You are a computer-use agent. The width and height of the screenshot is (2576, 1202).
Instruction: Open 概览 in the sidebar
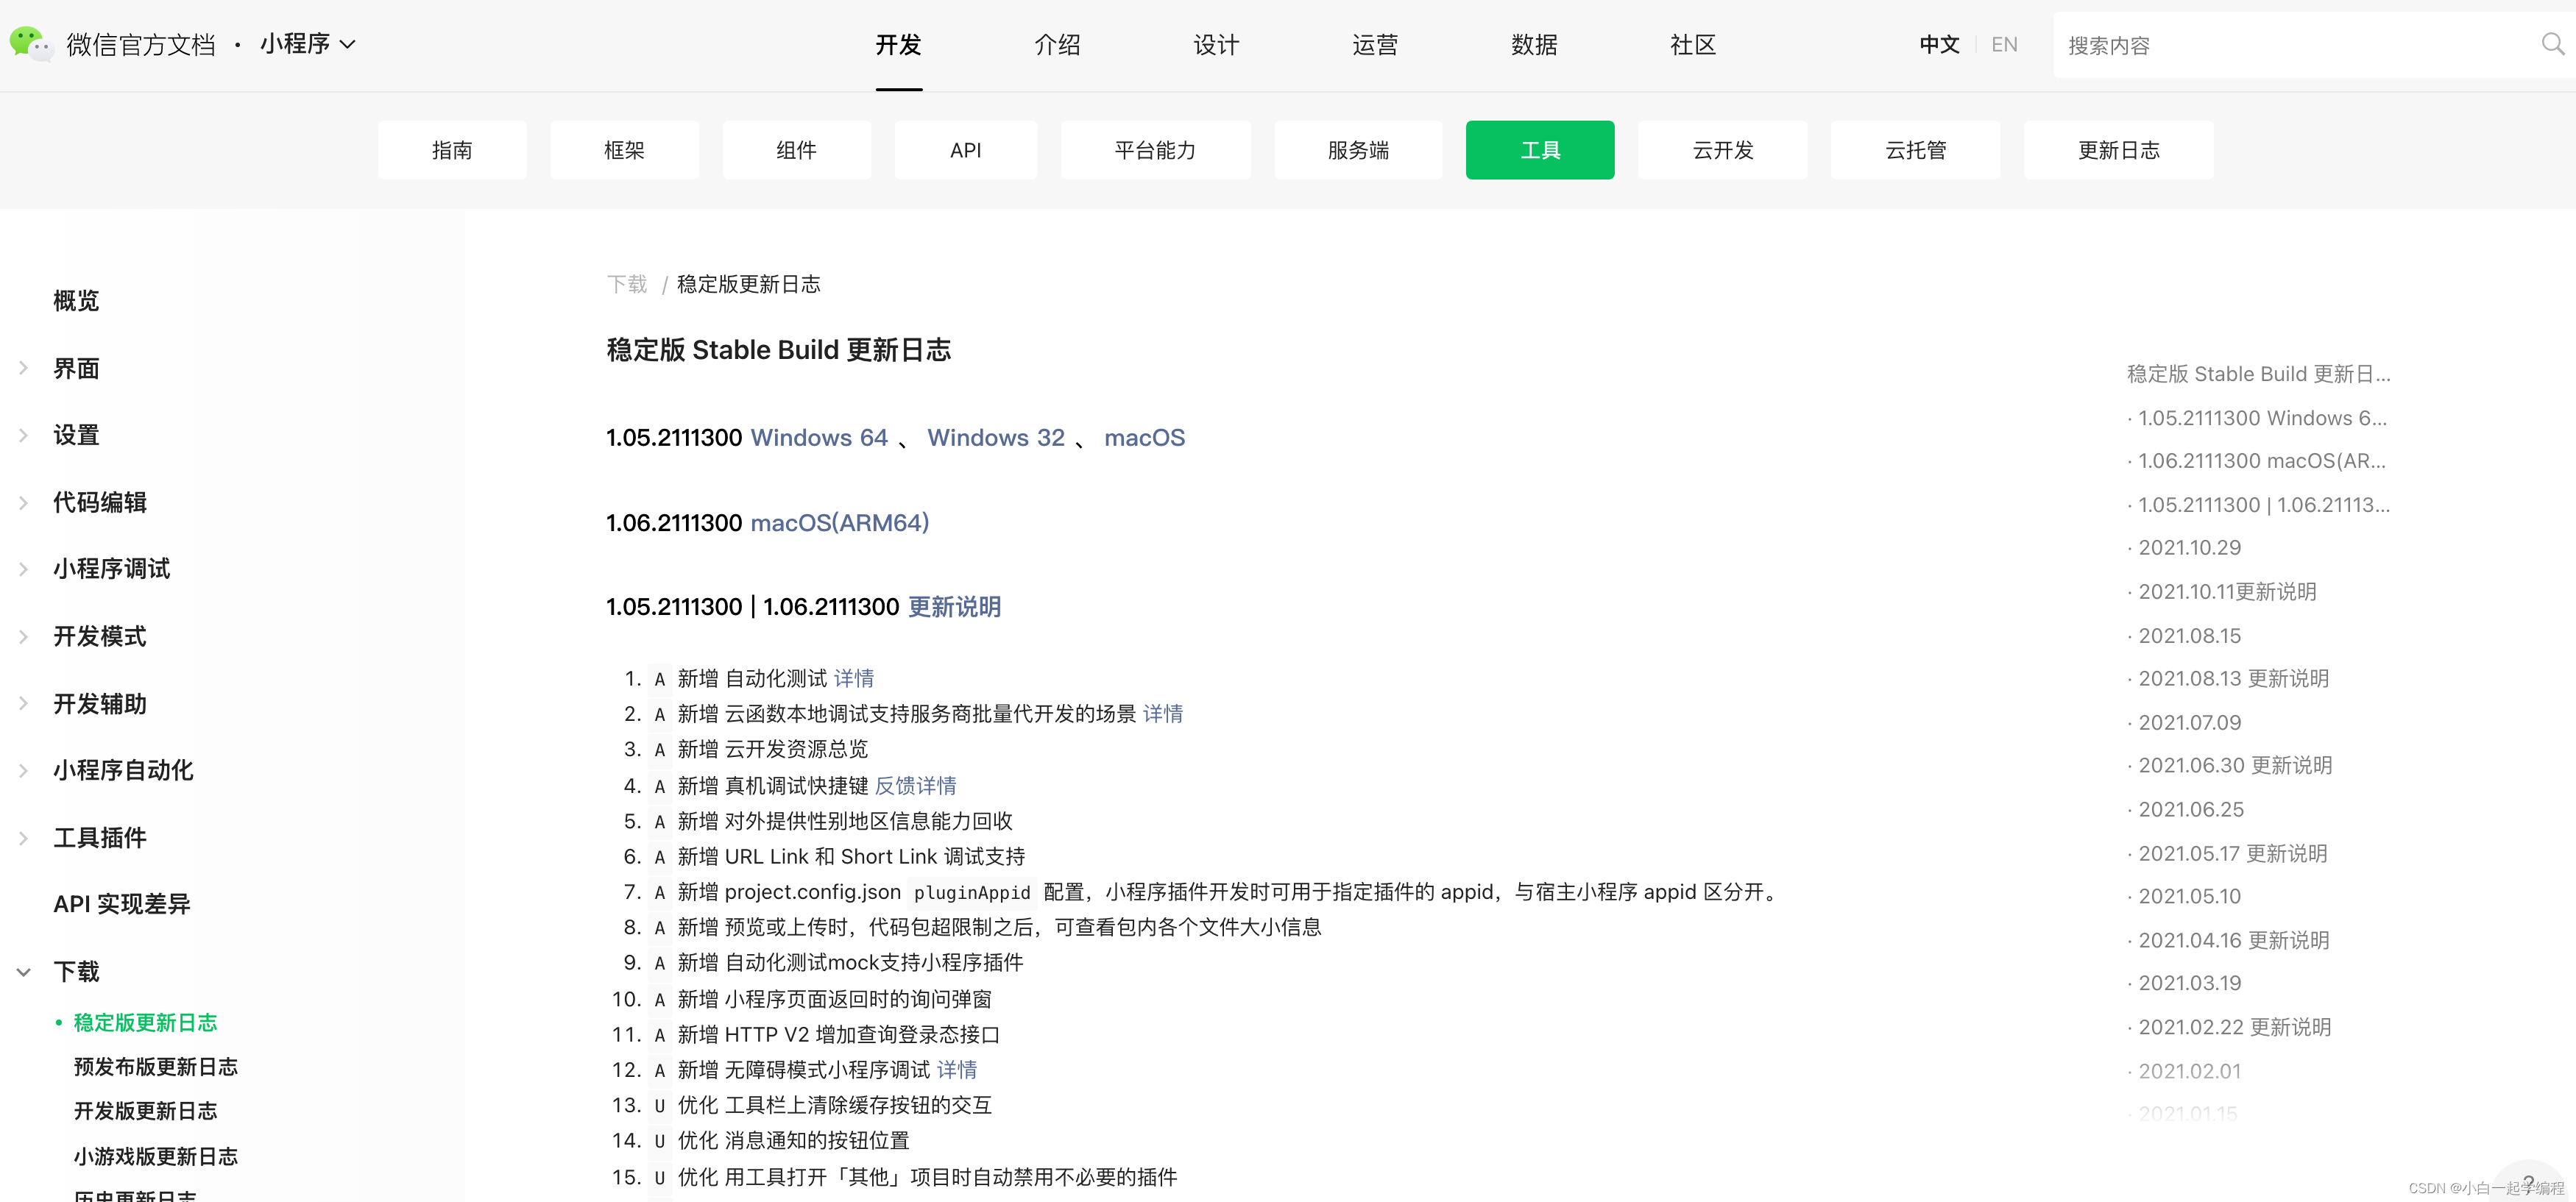tap(76, 301)
